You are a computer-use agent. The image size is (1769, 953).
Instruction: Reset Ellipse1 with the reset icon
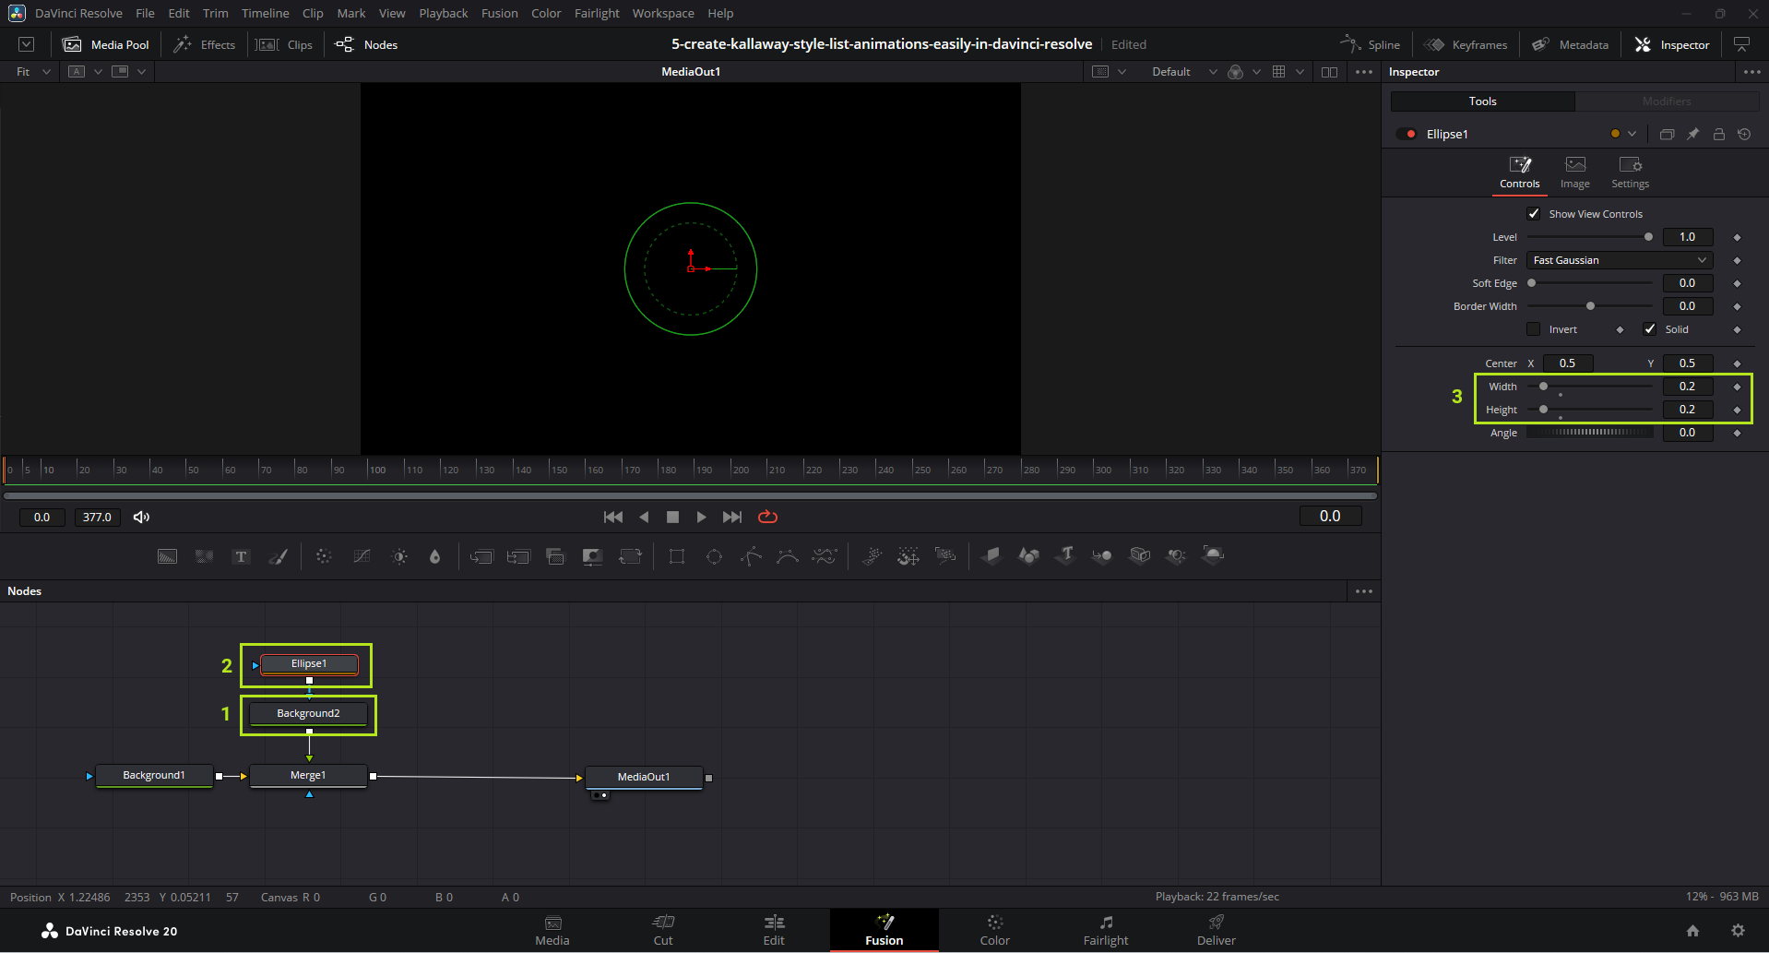tap(1744, 134)
